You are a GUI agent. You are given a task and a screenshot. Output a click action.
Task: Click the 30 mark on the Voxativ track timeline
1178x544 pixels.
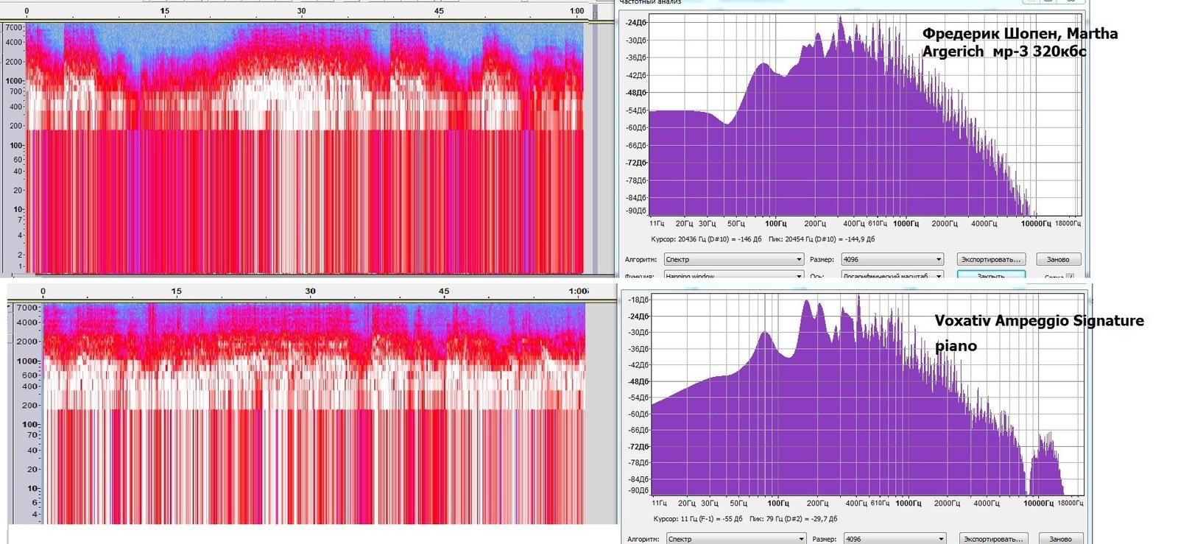coord(310,291)
